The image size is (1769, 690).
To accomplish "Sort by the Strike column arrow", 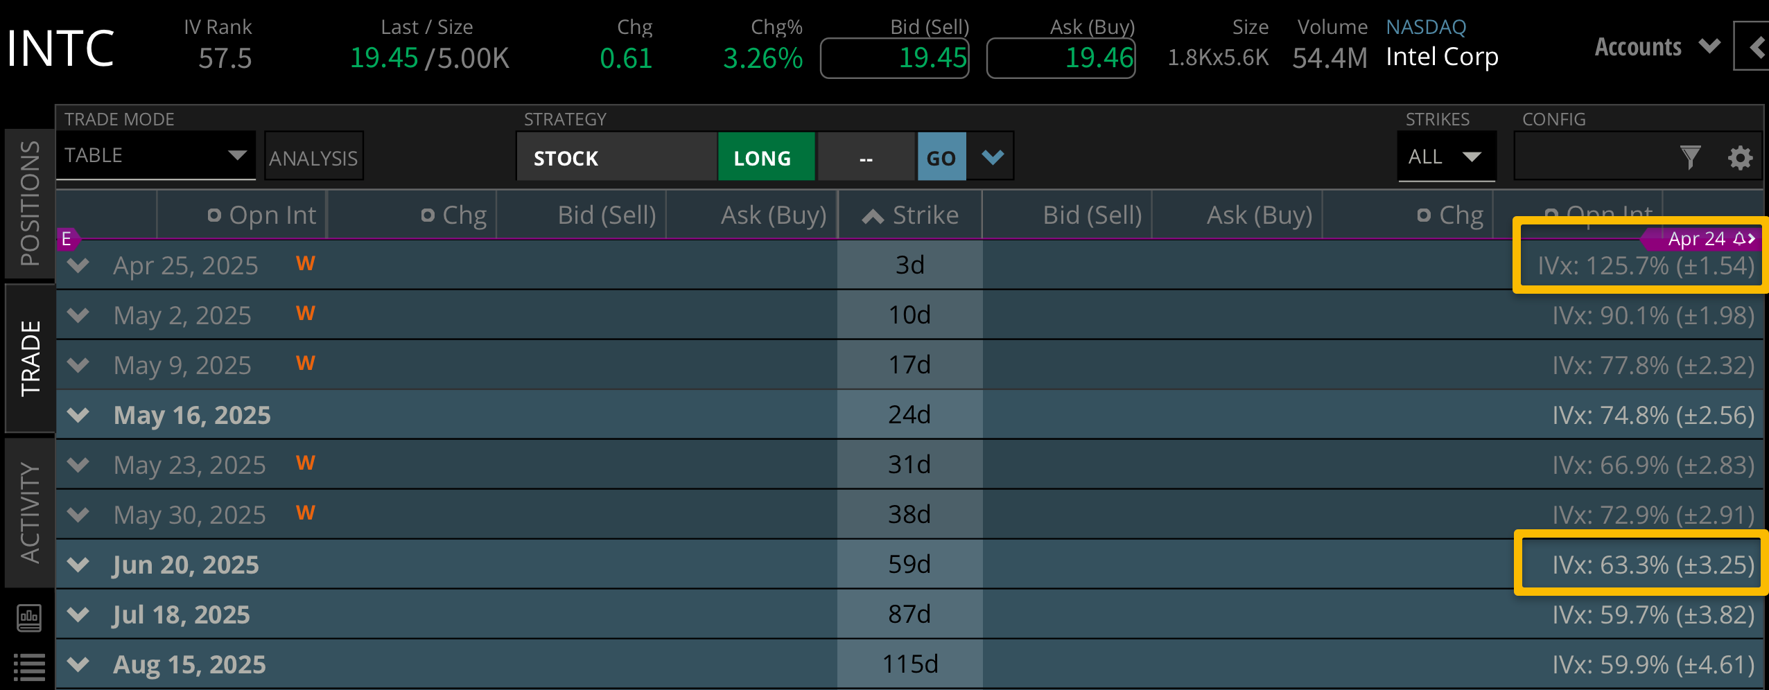I will [873, 217].
